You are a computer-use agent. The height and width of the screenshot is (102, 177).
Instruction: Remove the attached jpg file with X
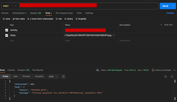pyautogui.click(x=114, y=35)
